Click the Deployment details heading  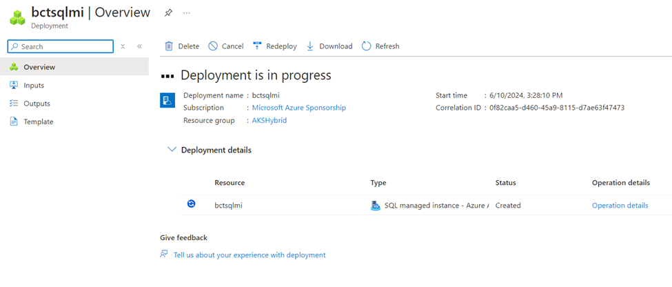[x=216, y=150]
